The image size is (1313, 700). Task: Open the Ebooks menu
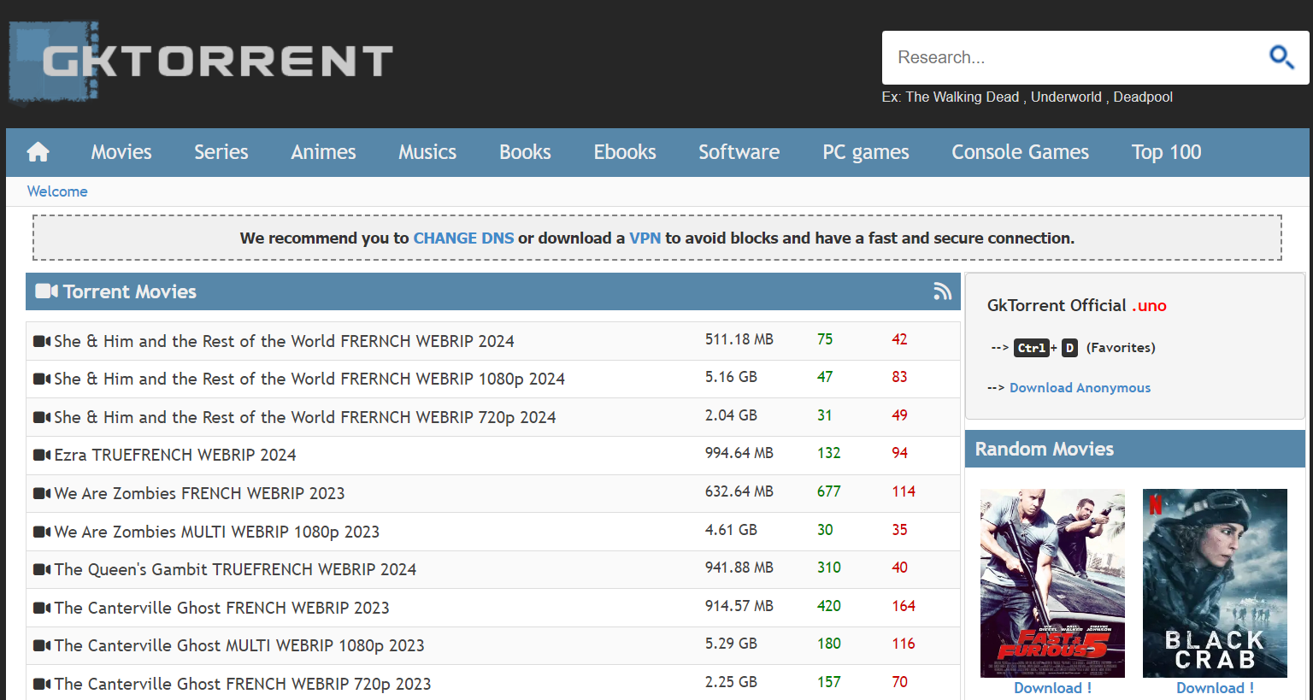pos(625,152)
